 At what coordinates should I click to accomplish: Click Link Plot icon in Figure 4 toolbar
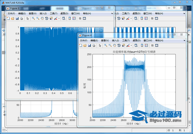point(136,46)
